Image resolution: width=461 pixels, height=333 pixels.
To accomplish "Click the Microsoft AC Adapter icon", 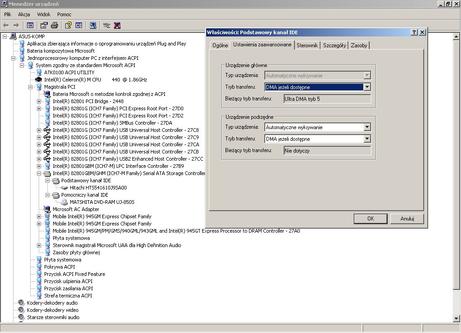I will pos(47,209).
